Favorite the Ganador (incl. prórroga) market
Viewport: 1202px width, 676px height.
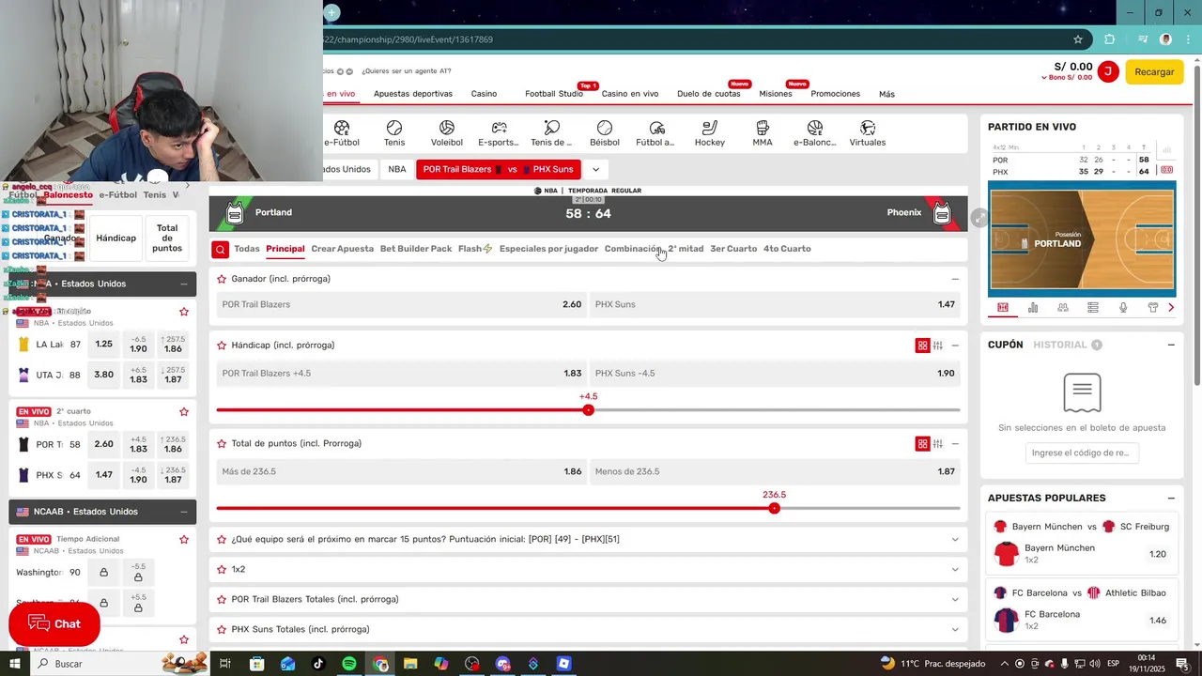[222, 279]
